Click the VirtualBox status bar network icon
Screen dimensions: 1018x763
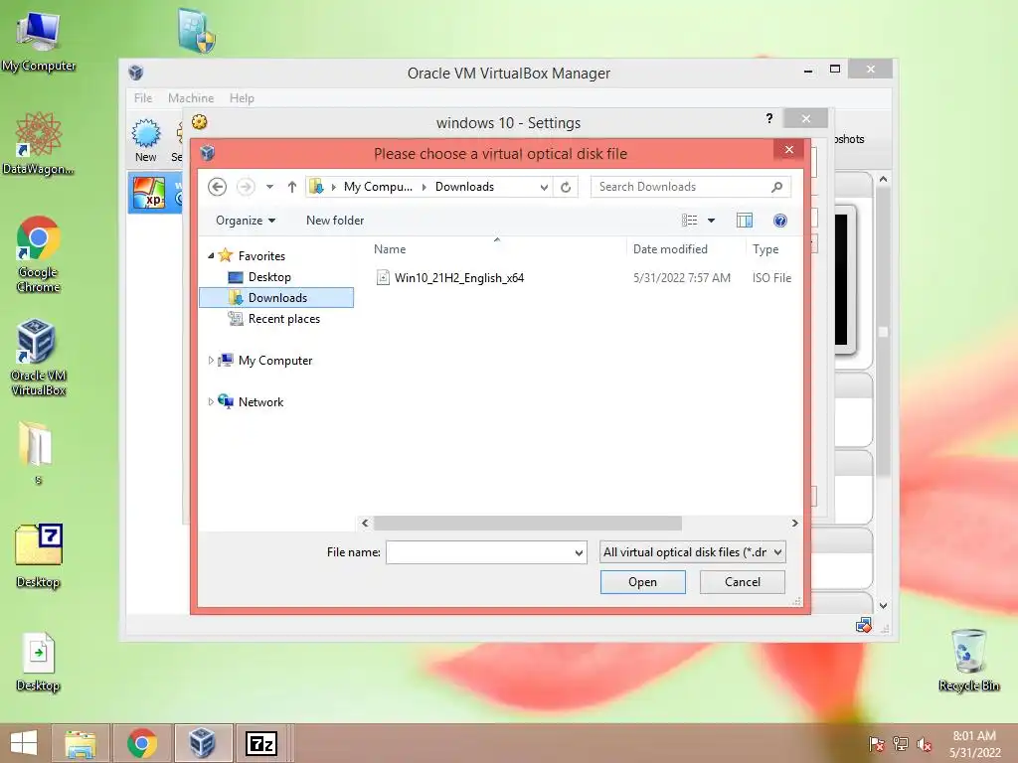click(x=864, y=626)
